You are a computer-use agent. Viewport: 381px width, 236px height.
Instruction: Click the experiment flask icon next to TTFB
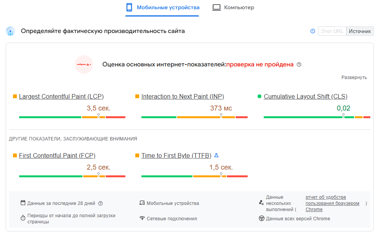point(216,155)
